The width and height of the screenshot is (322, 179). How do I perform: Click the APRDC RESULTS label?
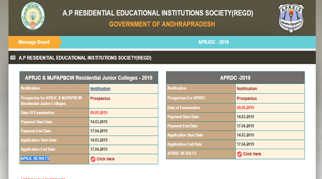pyautogui.click(x=182, y=154)
